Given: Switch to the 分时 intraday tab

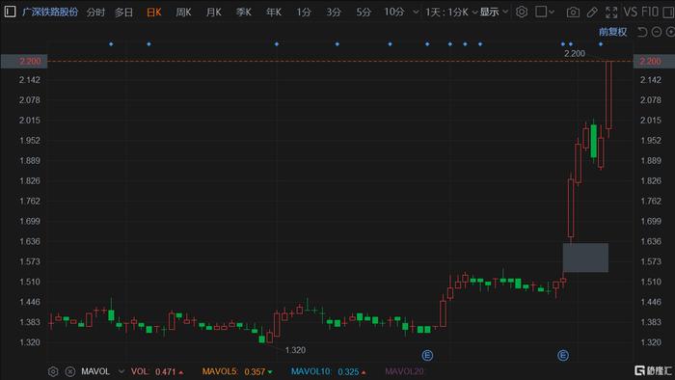Looking at the screenshot, I should (x=95, y=12).
